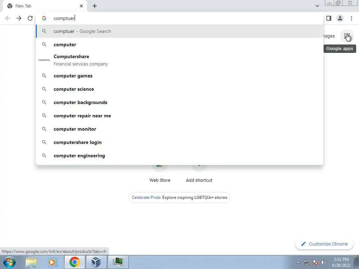Viewport: 359px width, 269px height.
Task: Click Customize Chrome button
Action: coord(325,244)
